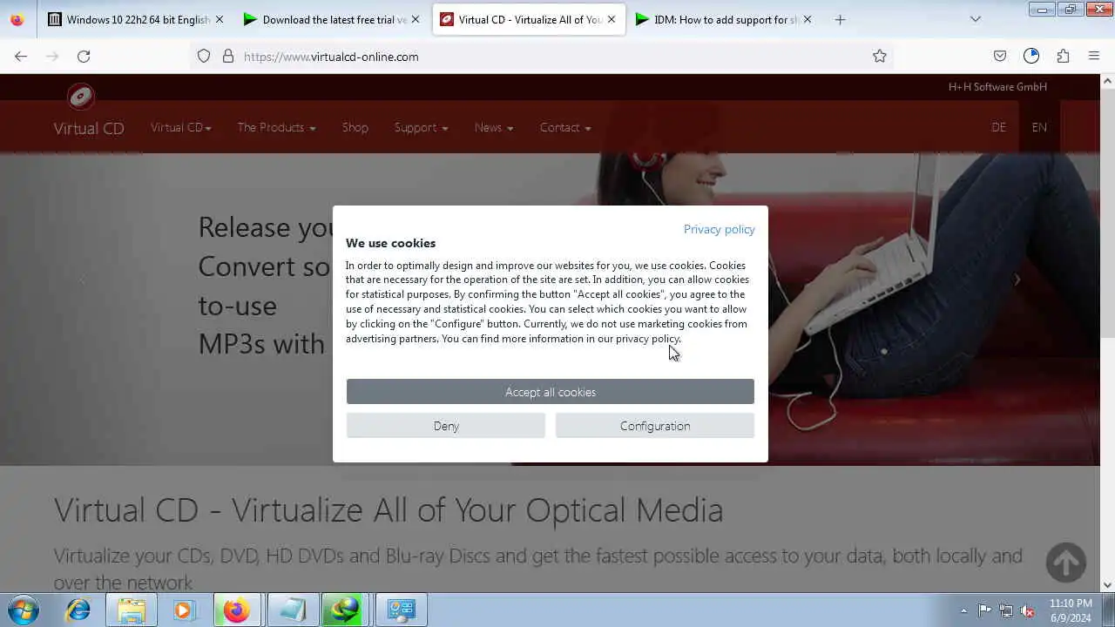
Task: Open the Shop menu item
Action: (355, 127)
